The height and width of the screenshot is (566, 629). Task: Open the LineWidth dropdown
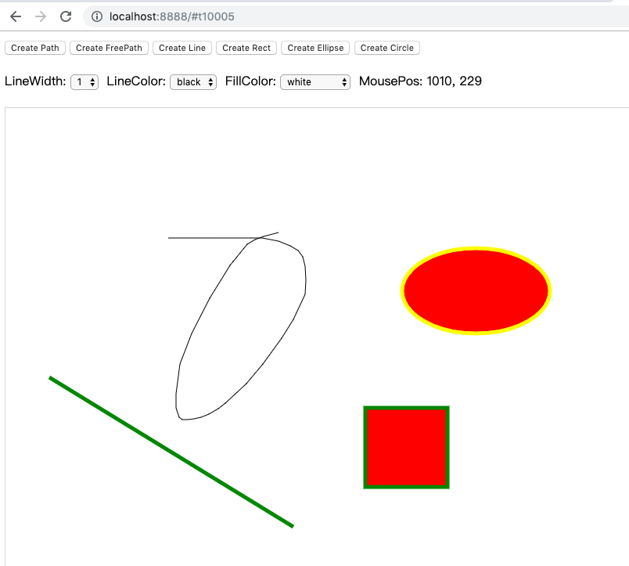tap(84, 81)
